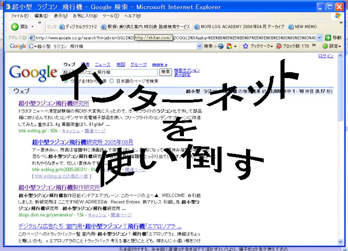The width and height of the screenshot is (348, 251).
Task: Open the 編集(E) menu
Action: (41, 16)
